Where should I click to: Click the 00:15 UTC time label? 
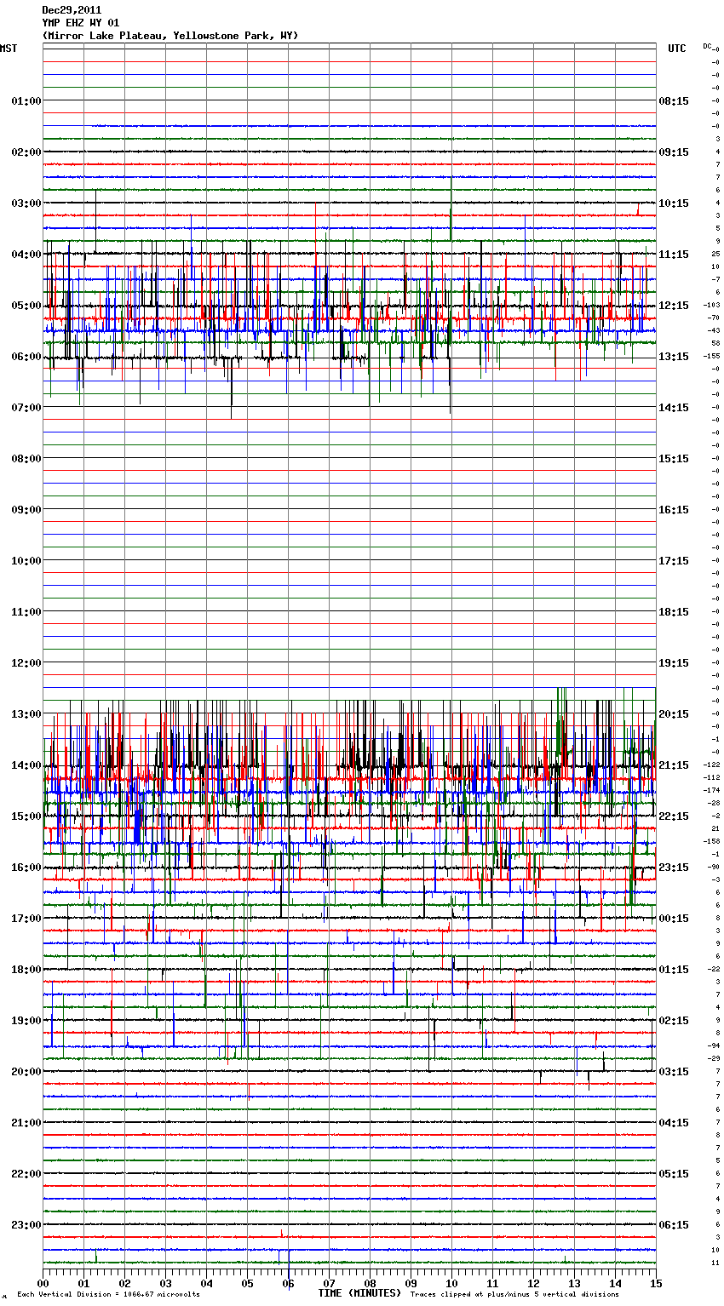point(674,919)
